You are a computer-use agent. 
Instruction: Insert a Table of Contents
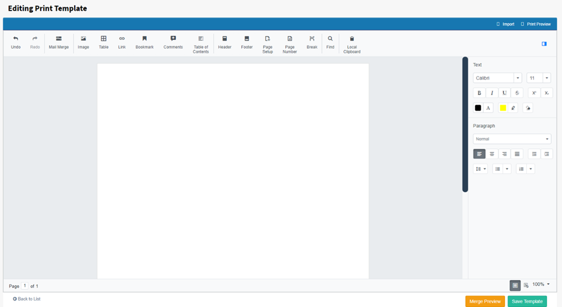point(201,44)
